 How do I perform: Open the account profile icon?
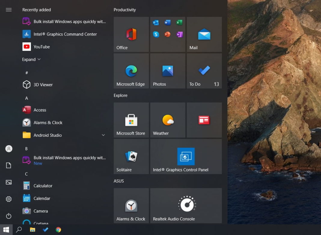tap(8, 149)
